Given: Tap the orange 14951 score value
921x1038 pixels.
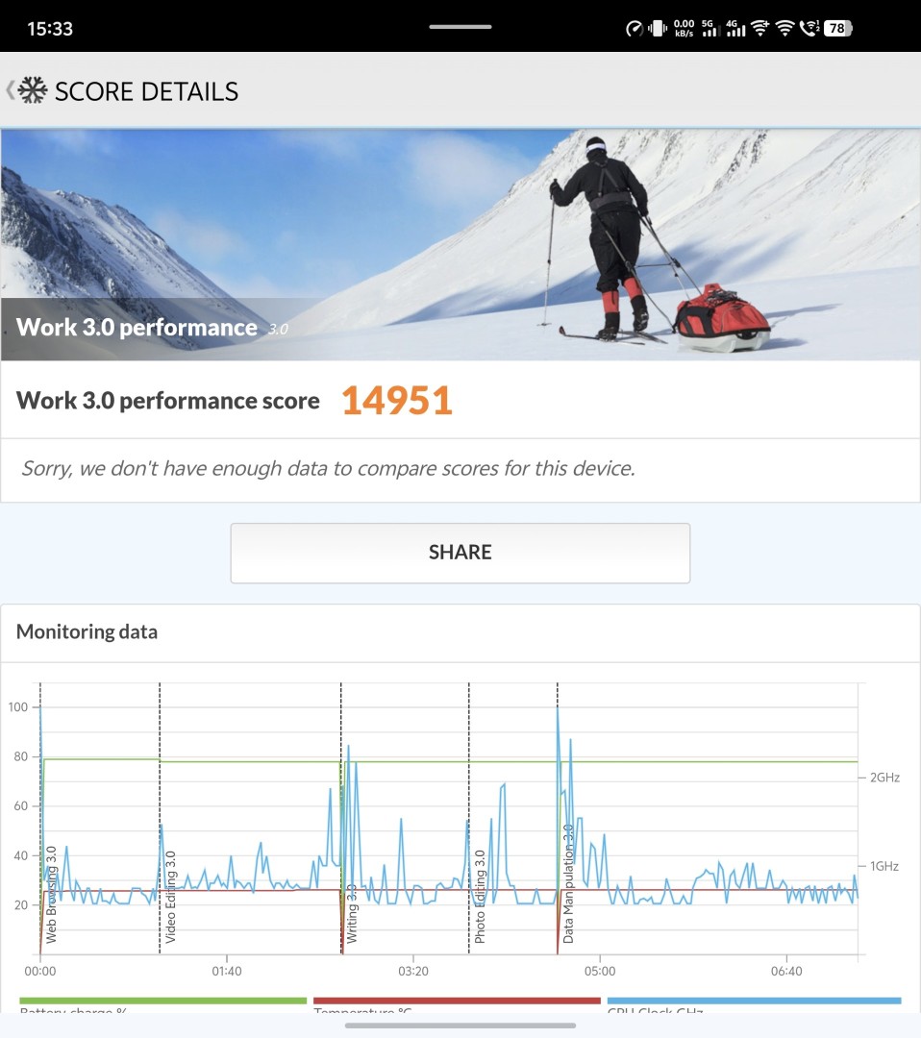Looking at the screenshot, I should pos(396,401).
